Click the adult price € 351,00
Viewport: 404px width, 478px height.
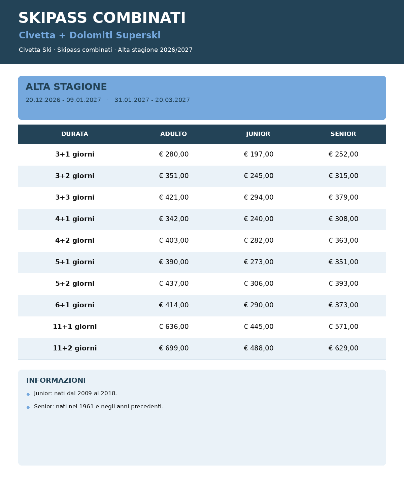tap(174, 176)
